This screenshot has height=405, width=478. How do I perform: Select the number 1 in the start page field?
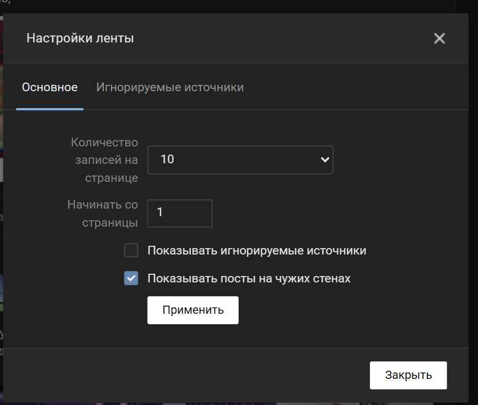[x=160, y=212]
